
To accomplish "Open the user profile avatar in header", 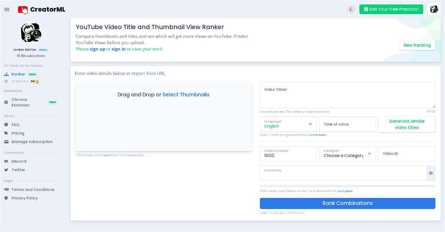I will pyautogui.click(x=434, y=9).
